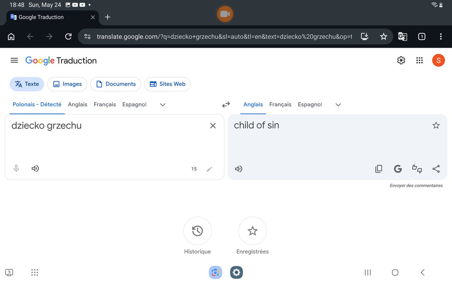Install the app via address bar icon
Viewport: 452px width, 282px height.
click(364, 36)
